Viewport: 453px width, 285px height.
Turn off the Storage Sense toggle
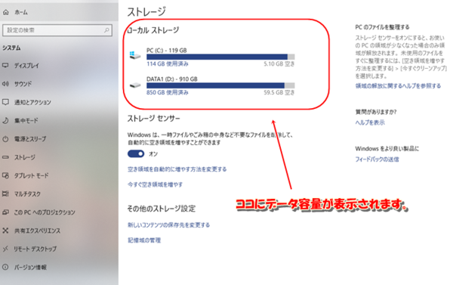pyautogui.click(x=136, y=153)
